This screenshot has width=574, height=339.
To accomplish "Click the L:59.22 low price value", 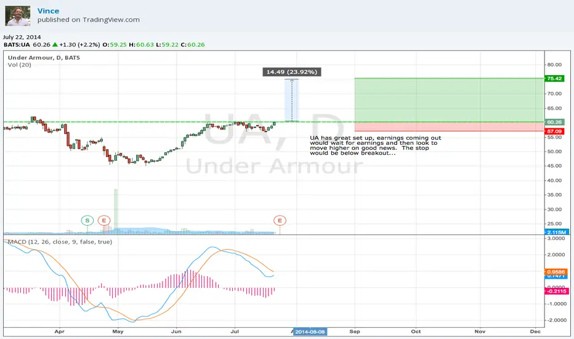I will pos(168,45).
